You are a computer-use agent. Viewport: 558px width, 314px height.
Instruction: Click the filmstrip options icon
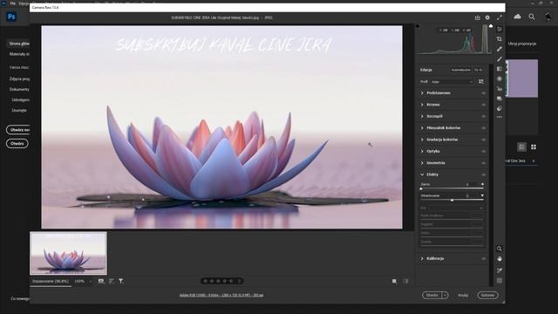[x=101, y=281]
